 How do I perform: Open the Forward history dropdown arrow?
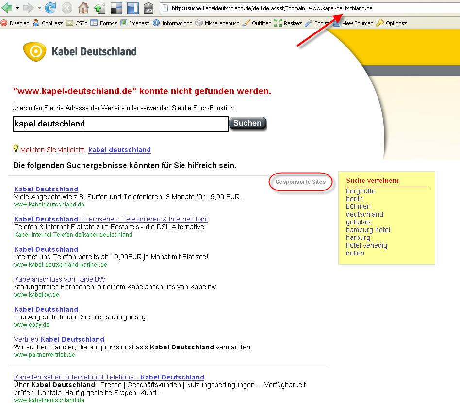coord(39,8)
